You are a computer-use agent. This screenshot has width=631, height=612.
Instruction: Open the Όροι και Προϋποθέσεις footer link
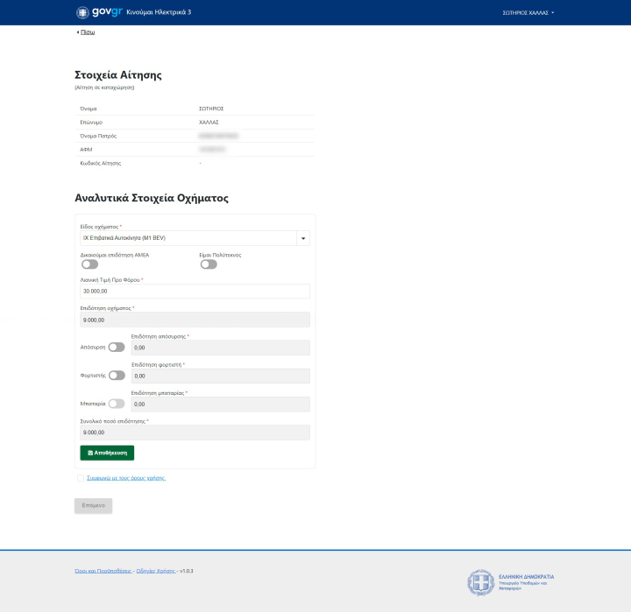103,570
